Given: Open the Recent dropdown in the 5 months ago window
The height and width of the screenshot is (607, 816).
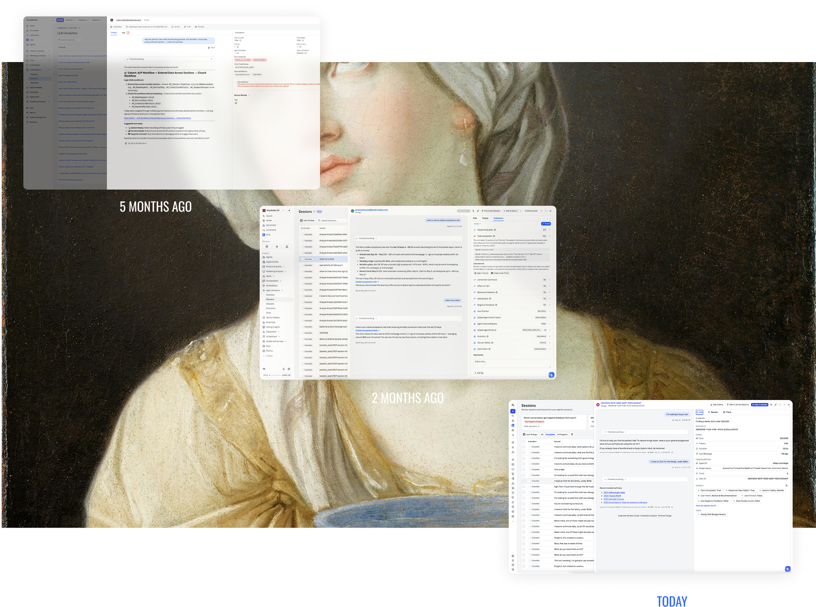Looking at the screenshot, I should [70, 20].
